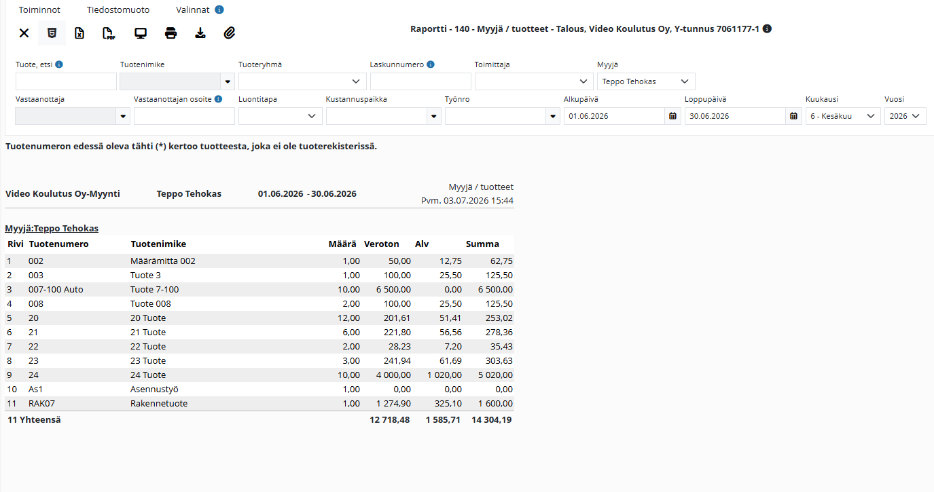This screenshot has width=934, height=492.
Task: Click into the Laskunnumero input field
Action: [x=420, y=81]
